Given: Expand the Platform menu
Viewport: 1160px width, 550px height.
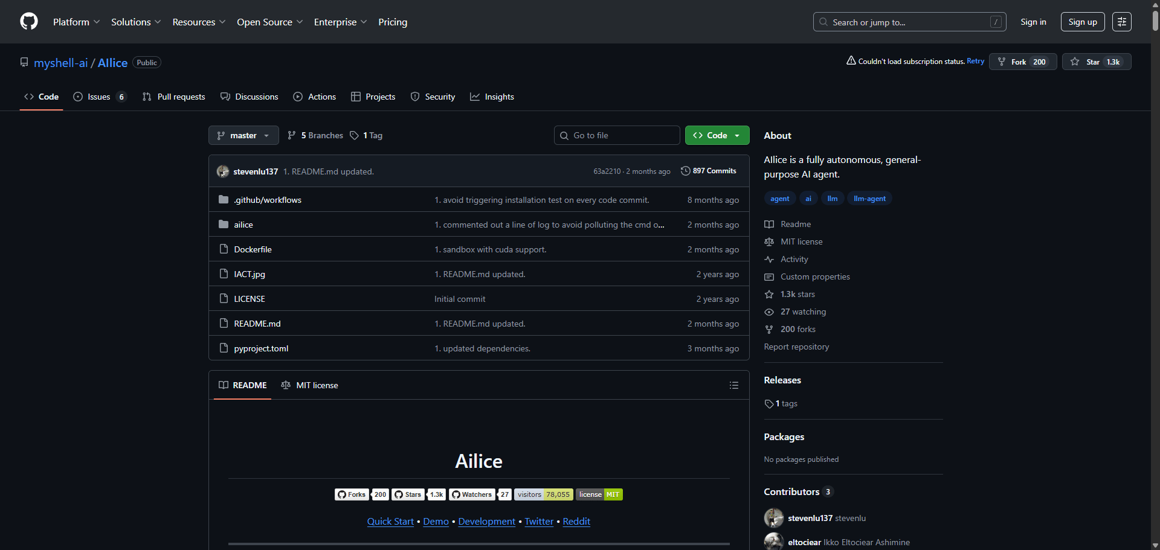Looking at the screenshot, I should point(76,22).
